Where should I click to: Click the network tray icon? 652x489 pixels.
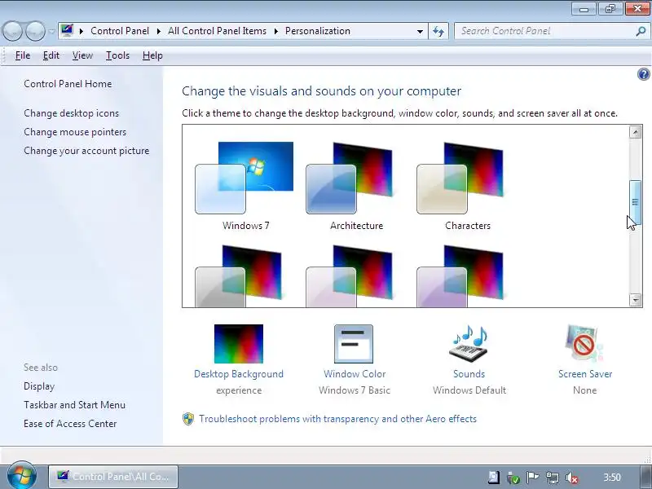click(x=553, y=478)
